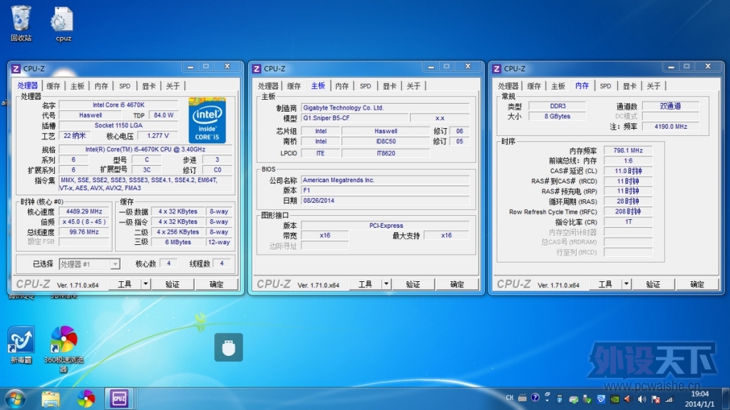Switch to 显卡 tab in the mainboard window

pos(389,86)
